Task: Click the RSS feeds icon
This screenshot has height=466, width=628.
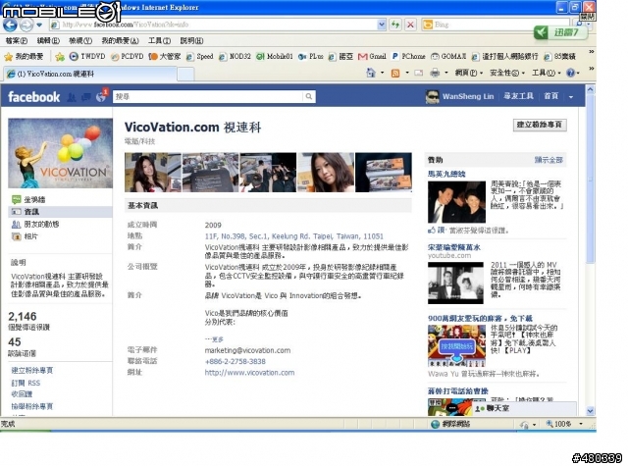Action: (395, 73)
